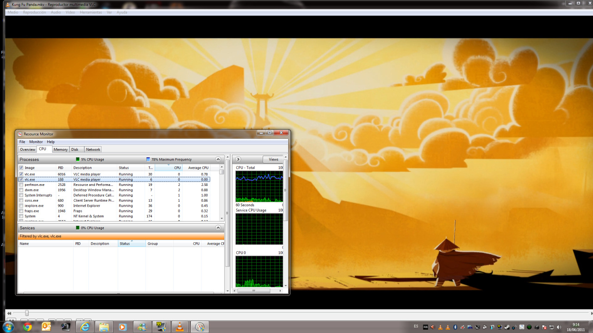This screenshot has width=593, height=333.
Task: Click the Windows Start orb
Action: [8, 327]
